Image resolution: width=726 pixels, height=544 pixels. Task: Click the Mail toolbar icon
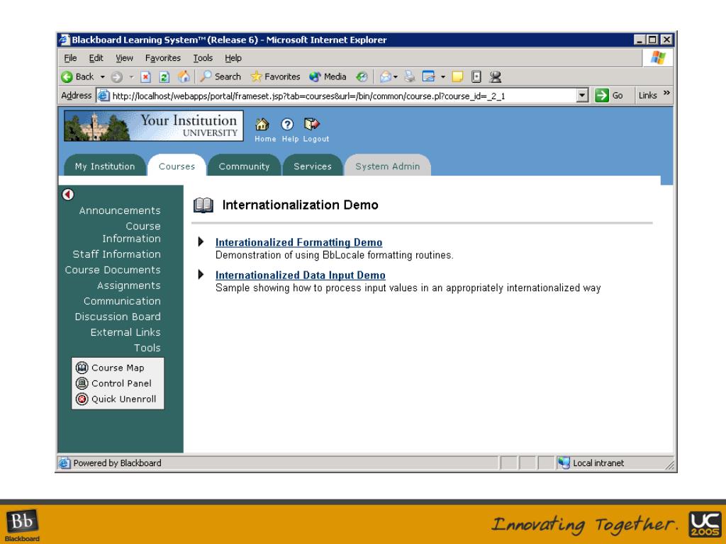[385, 76]
